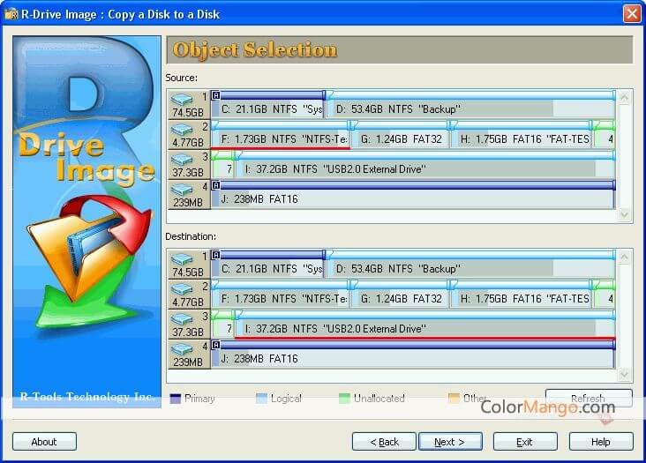Choose source partition H: 1.75GB FAT16
The image size is (646, 463).
[522, 135]
